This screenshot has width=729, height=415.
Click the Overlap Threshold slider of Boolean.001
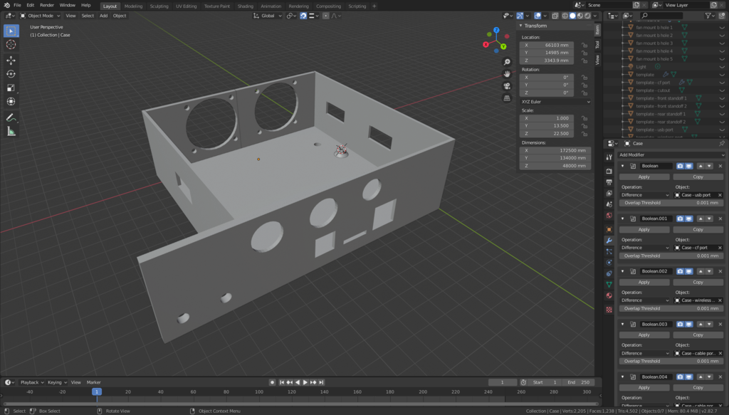[x=671, y=256]
